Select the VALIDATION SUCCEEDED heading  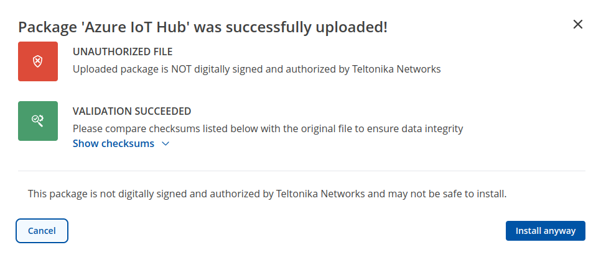(x=132, y=111)
